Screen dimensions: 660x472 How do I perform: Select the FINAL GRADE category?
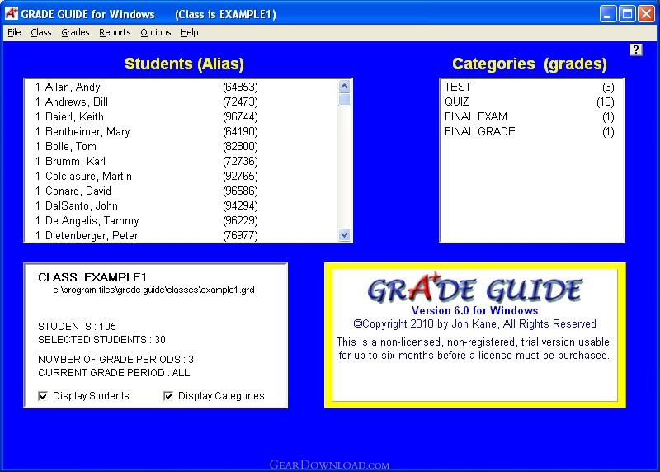531,132
